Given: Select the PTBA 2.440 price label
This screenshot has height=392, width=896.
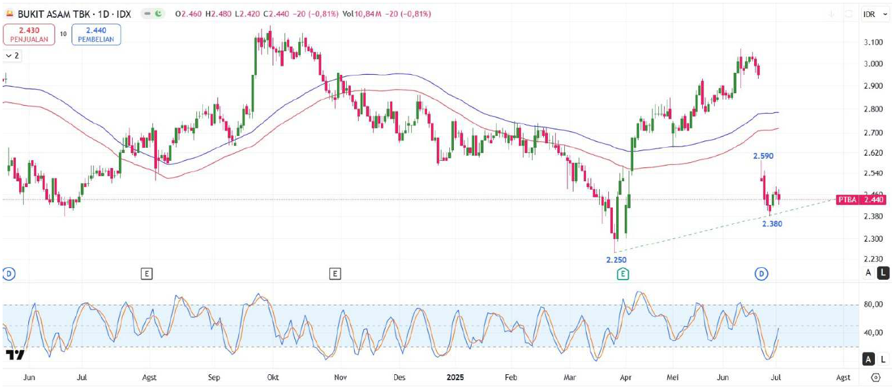Looking at the screenshot, I should (861, 200).
